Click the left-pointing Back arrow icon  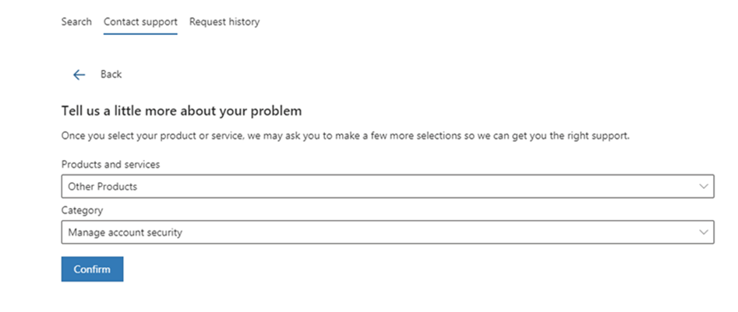tap(79, 74)
